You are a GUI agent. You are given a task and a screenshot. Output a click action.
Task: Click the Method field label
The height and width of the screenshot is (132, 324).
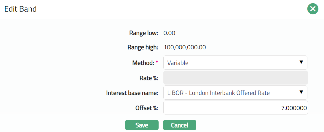pos(143,63)
